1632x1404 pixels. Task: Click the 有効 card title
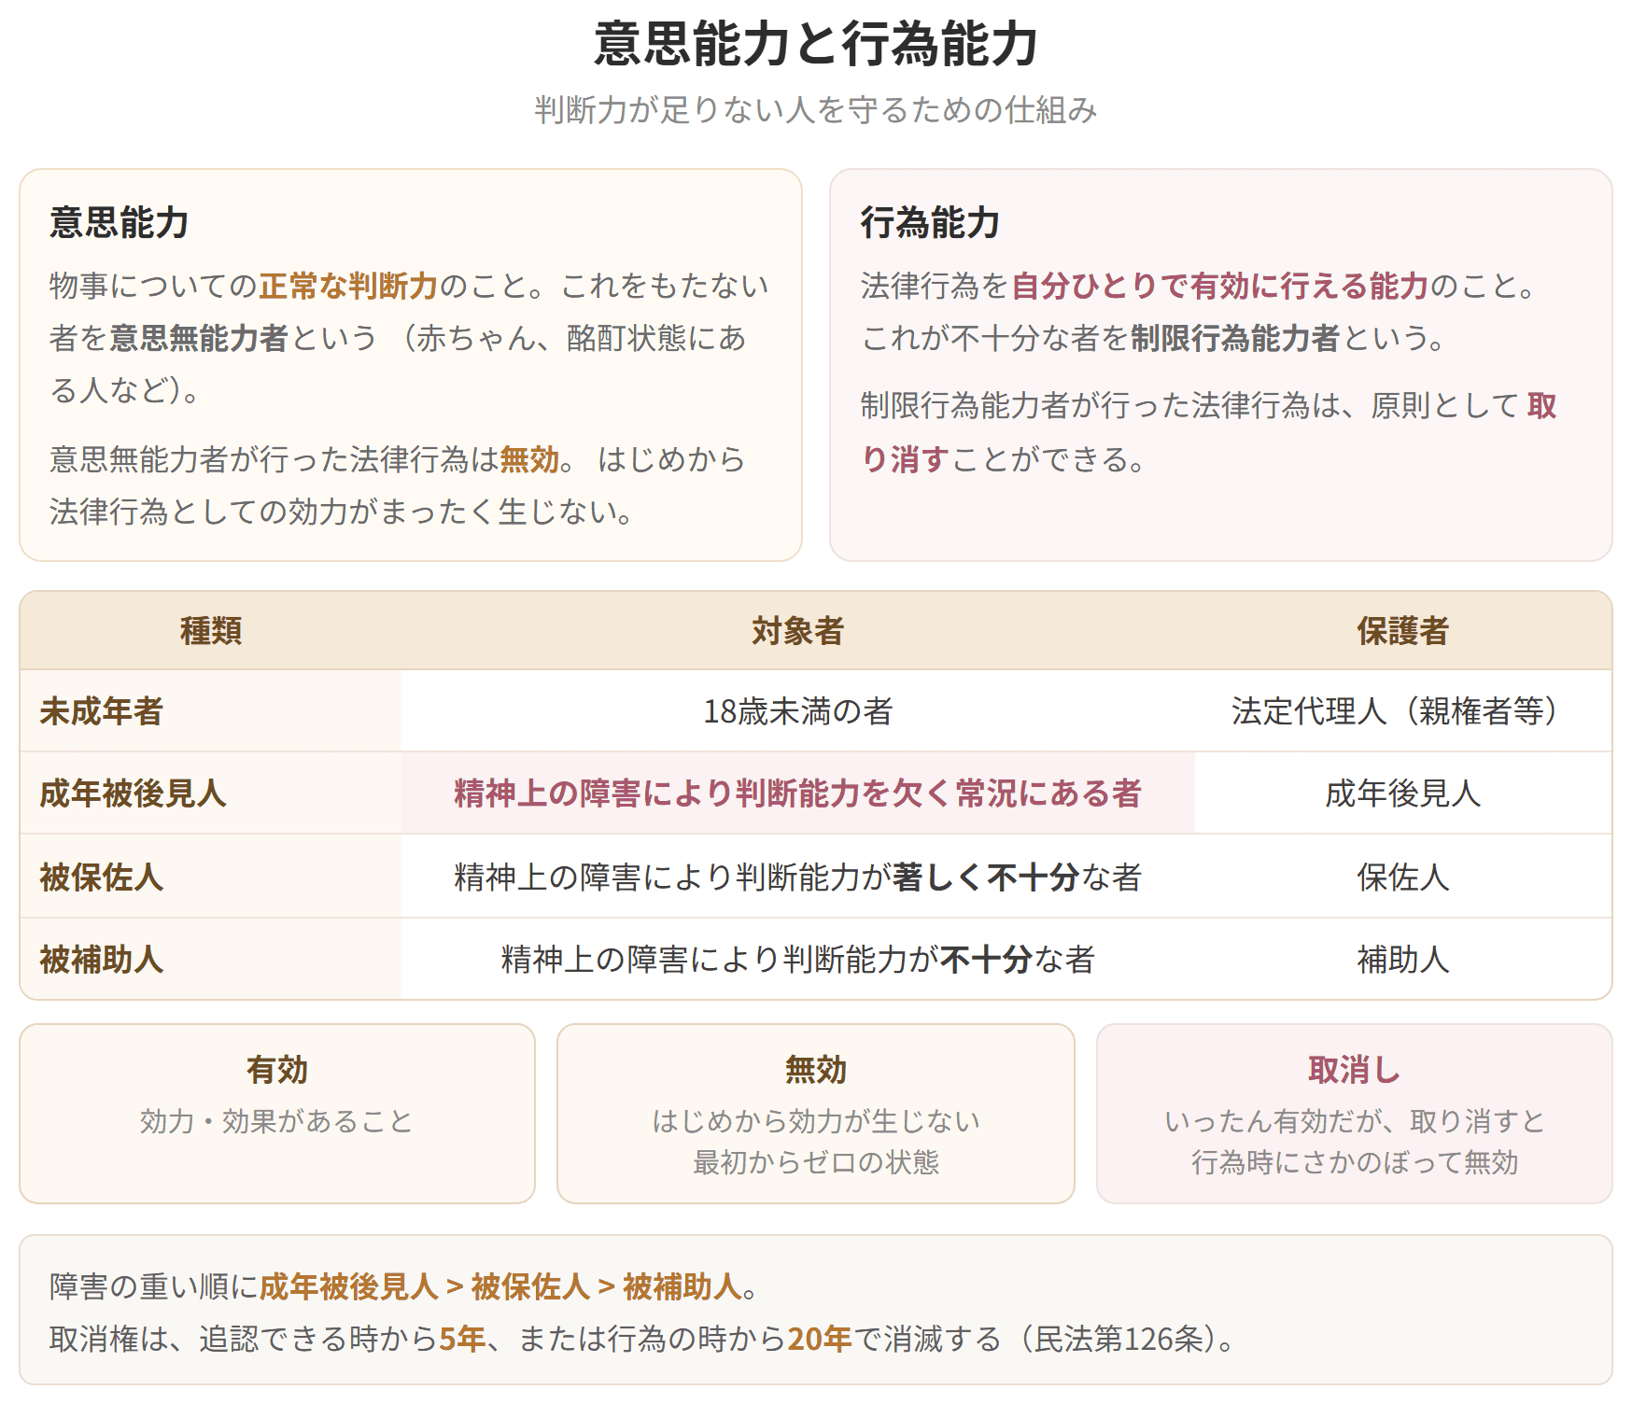pyautogui.click(x=277, y=1070)
